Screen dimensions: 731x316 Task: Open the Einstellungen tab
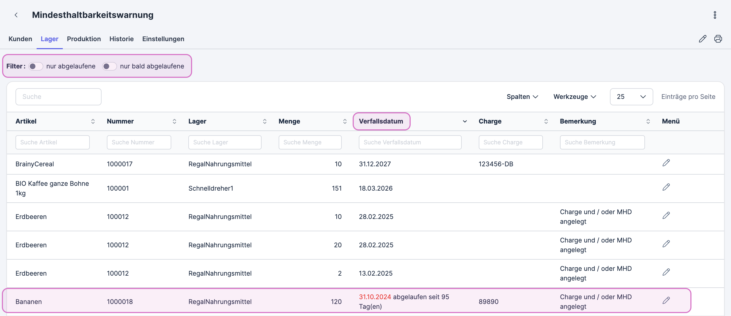[x=163, y=39]
